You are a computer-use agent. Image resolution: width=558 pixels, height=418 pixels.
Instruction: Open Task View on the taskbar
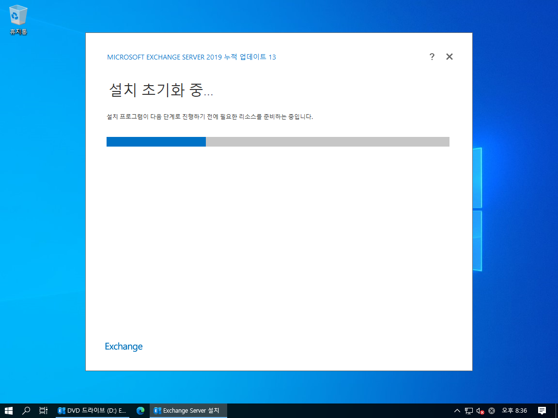(x=44, y=411)
